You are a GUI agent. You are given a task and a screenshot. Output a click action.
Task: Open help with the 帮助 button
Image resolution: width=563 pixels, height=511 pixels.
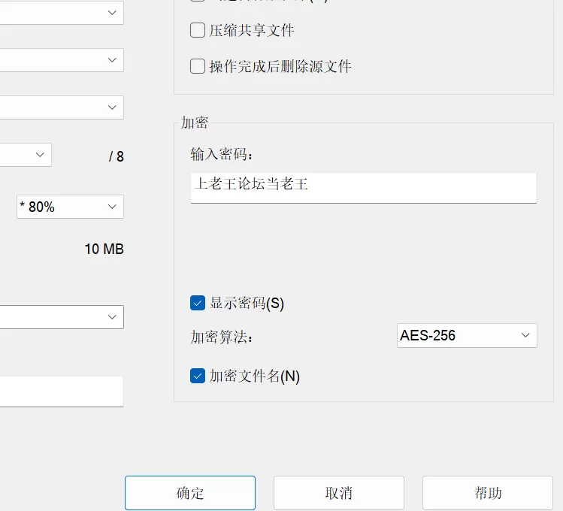point(488,493)
